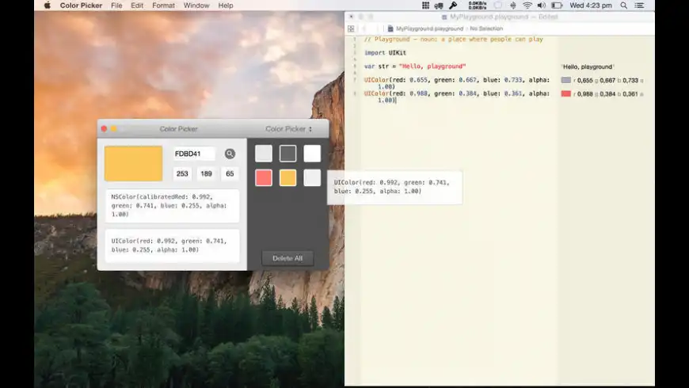The width and height of the screenshot is (689, 388).
Task: Open the Color Picker format dropdown
Action: 288,129
